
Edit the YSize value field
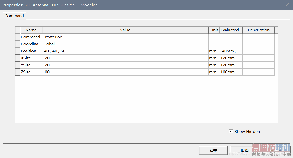point(125,65)
